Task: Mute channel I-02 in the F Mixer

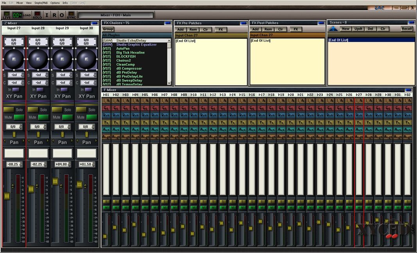Action: [x=116, y=208]
